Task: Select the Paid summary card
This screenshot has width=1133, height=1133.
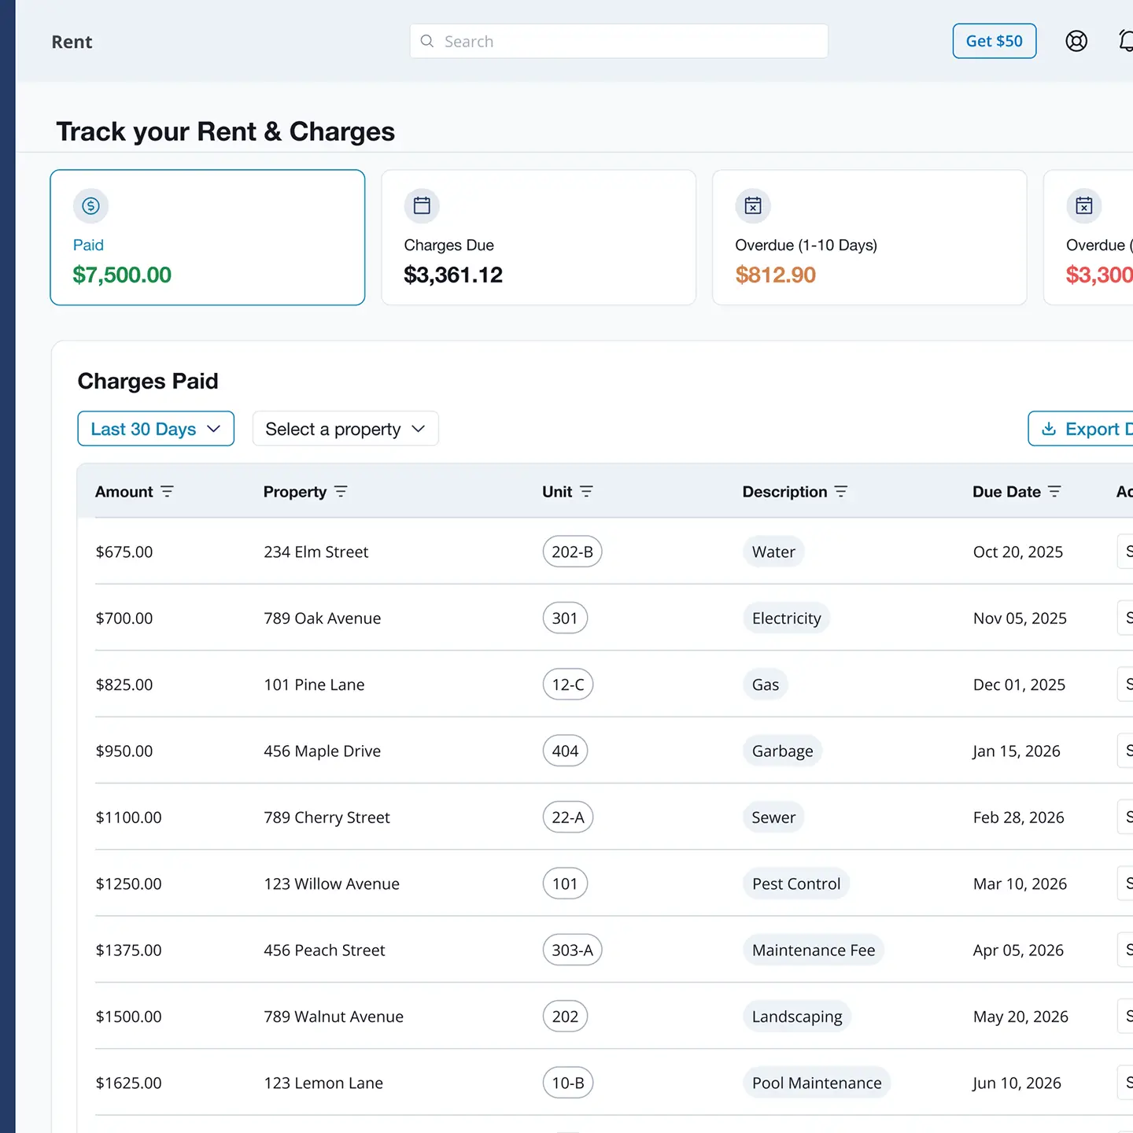Action: pos(208,238)
